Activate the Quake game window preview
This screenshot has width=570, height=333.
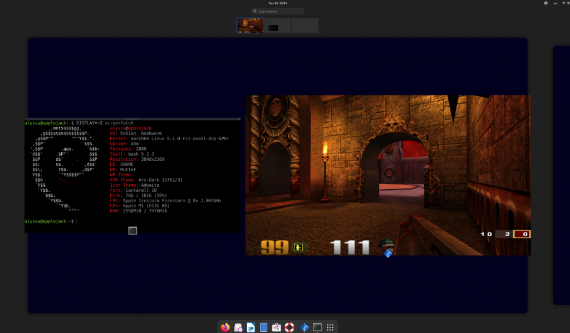pos(388,175)
